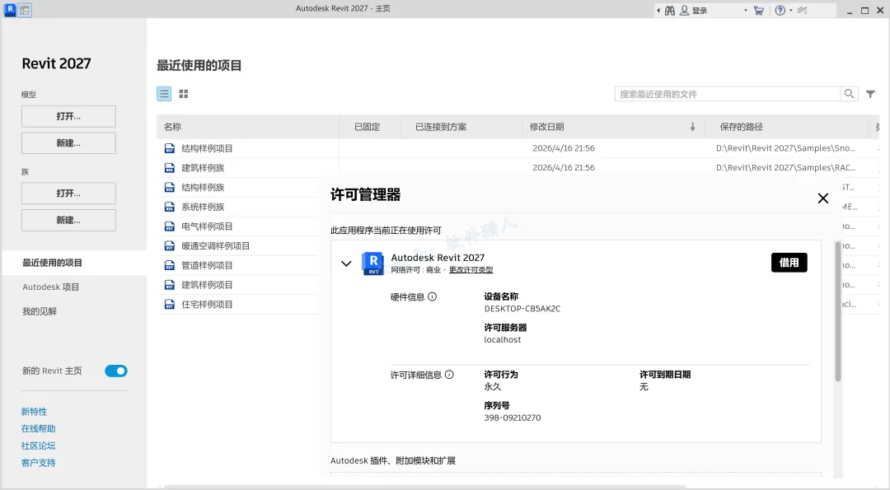Select the 系统样例族 file name
Image resolution: width=890 pixels, height=490 pixels.
tap(204, 207)
